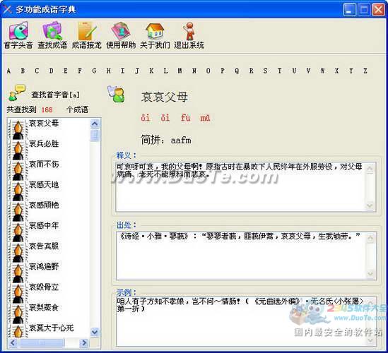Screen dimensions: 388x353
Task: Select 哀莫大于心死 in the idiom list
Action: click(x=51, y=328)
